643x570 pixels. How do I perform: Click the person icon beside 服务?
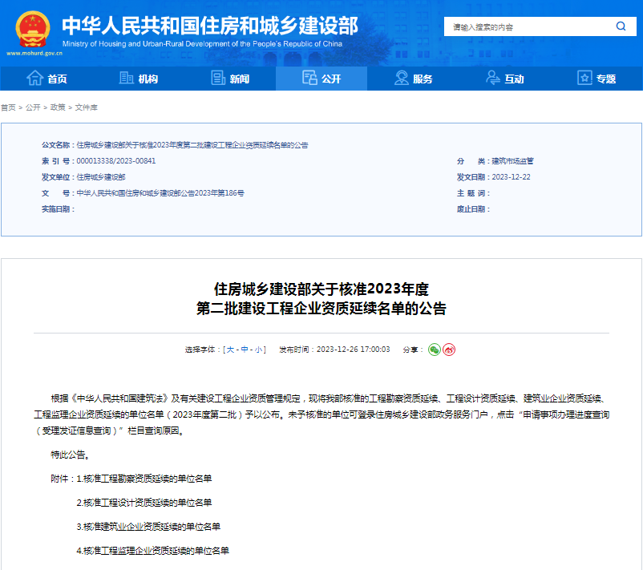400,78
